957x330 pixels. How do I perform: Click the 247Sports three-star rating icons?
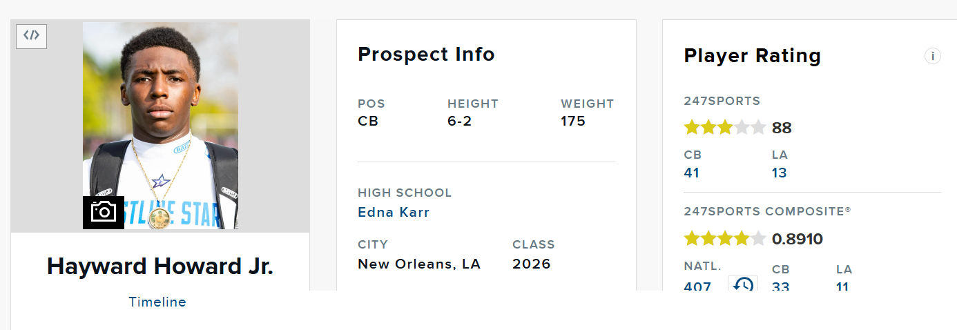724,128
